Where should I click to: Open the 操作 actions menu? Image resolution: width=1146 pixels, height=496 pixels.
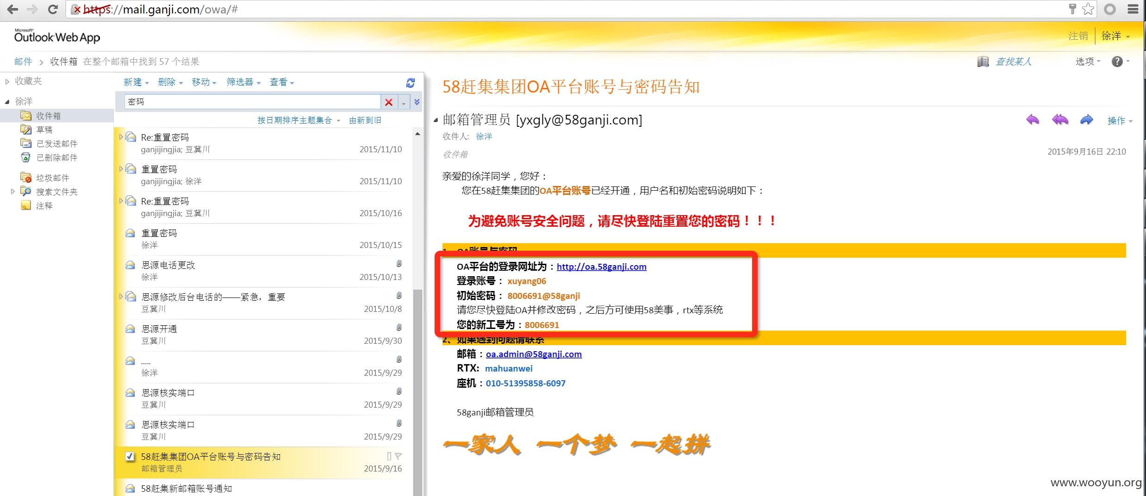click(1120, 121)
